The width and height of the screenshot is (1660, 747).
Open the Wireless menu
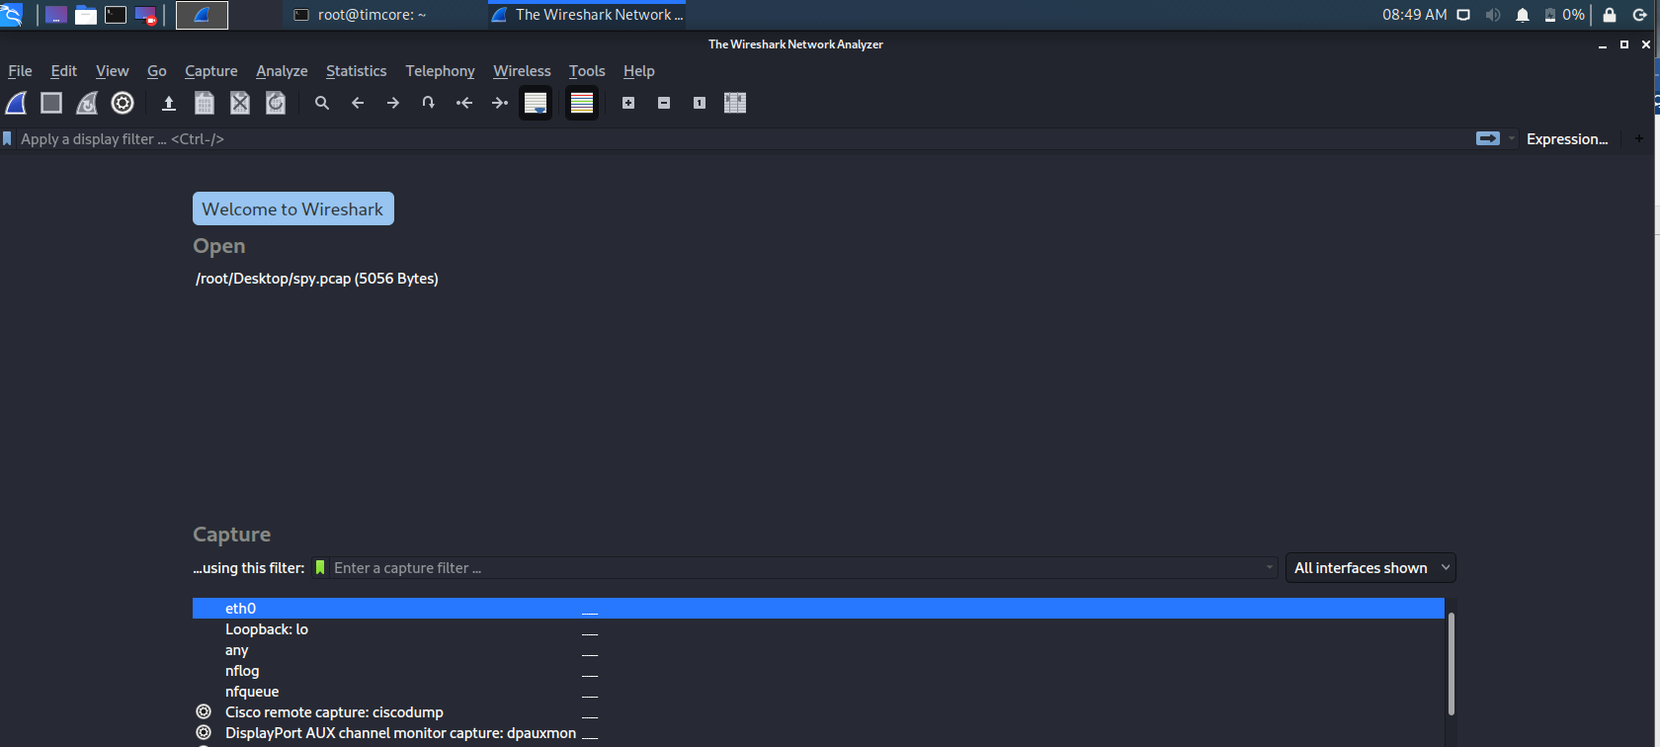pos(522,71)
